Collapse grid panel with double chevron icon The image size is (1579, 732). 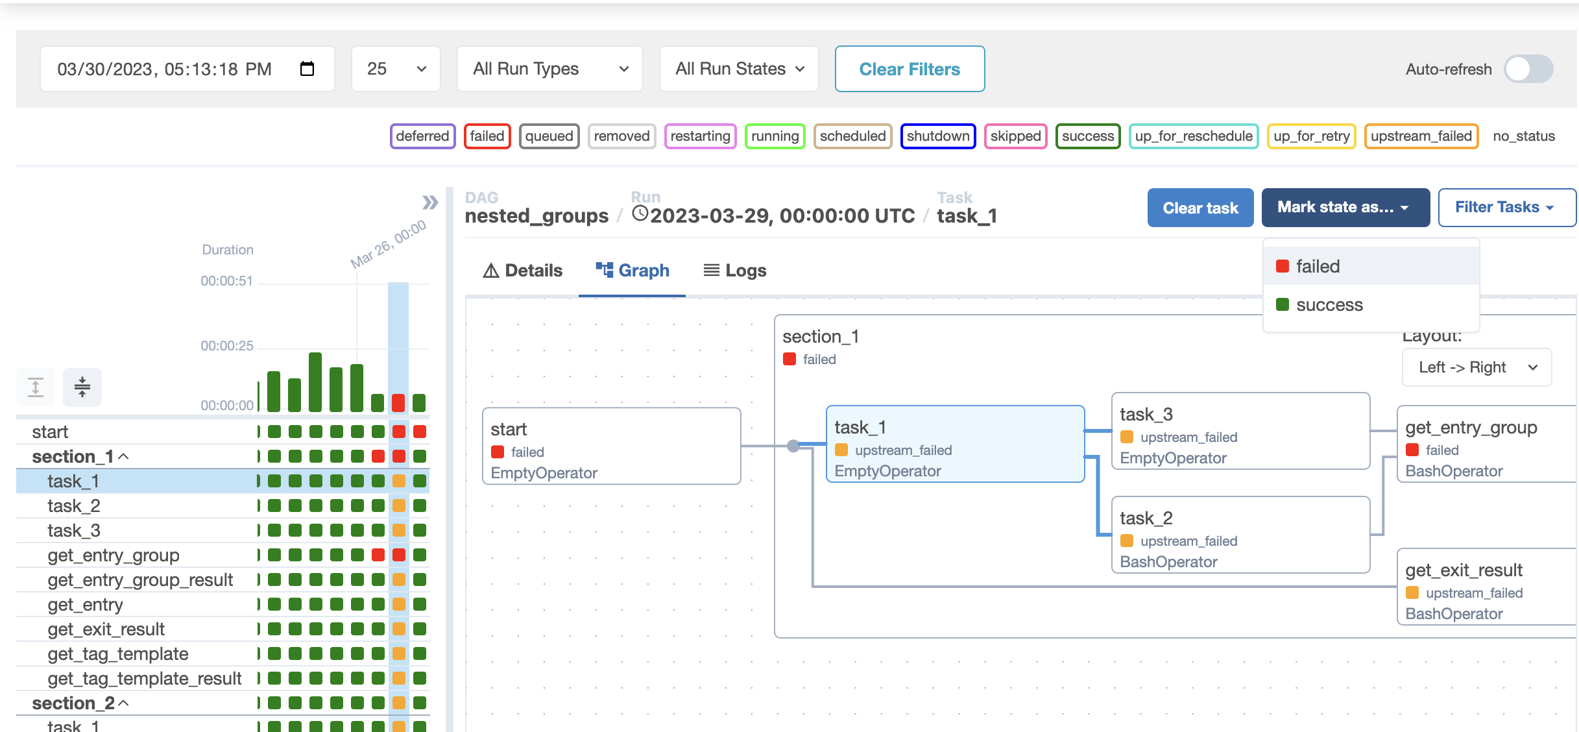point(429,202)
